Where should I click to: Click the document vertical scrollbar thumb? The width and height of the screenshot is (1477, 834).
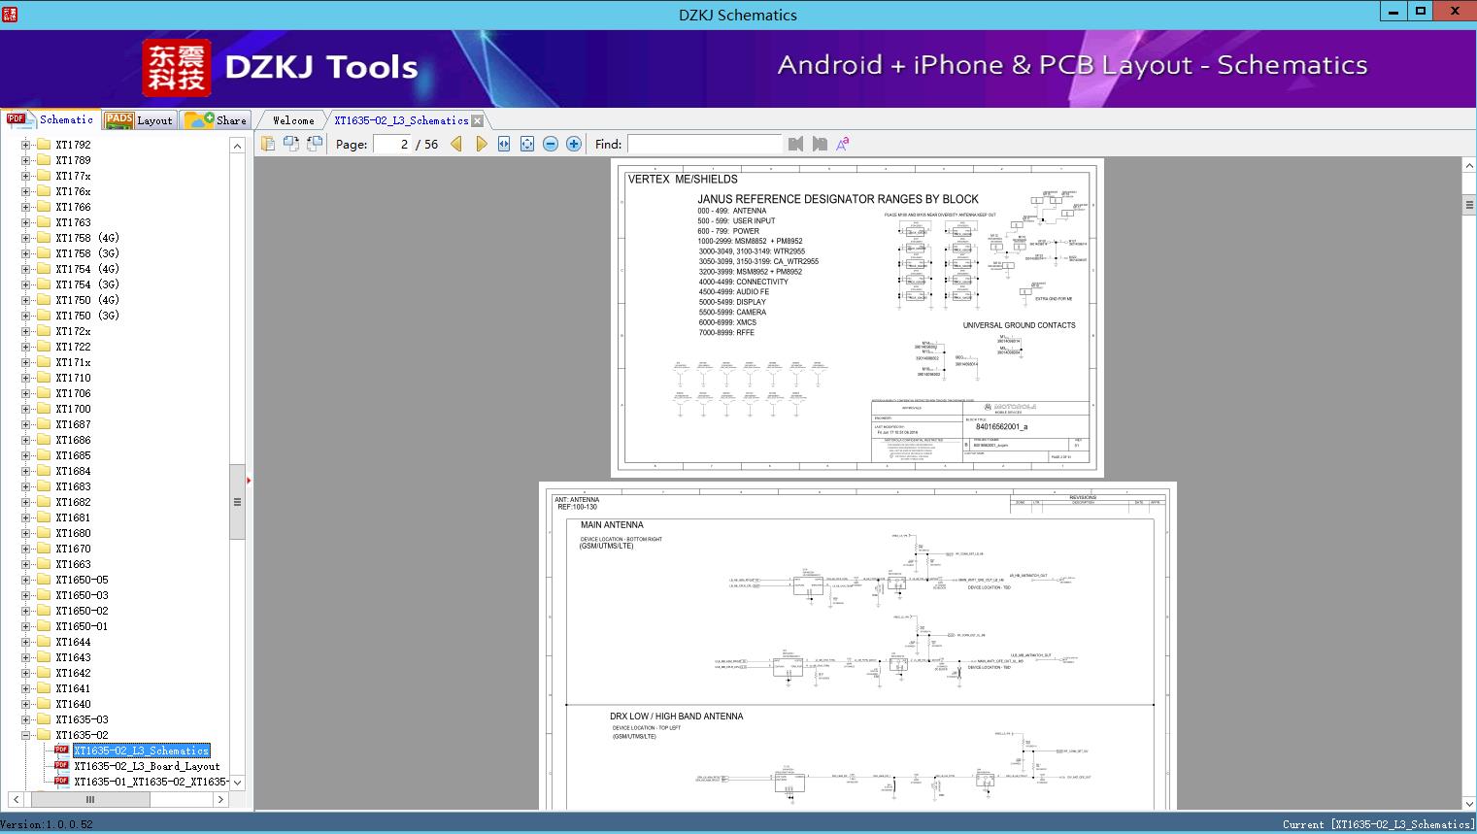(x=1469, y=205)
